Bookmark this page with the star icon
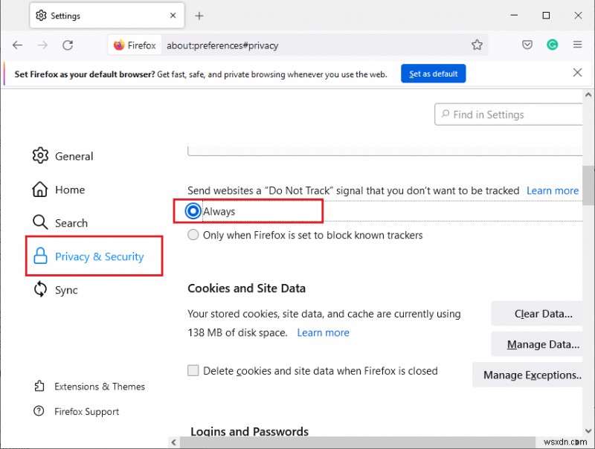 coord(477,45)
